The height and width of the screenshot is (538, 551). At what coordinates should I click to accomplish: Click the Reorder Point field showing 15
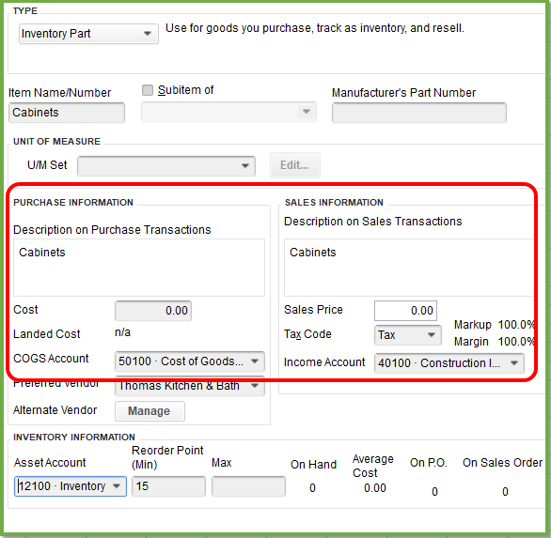click(168, 486)
